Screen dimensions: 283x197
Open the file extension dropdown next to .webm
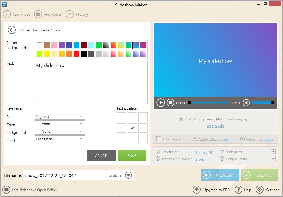(x=128, y=175)
